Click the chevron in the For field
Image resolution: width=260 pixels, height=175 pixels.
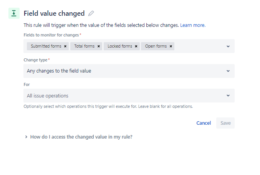(x=228, y=96)
